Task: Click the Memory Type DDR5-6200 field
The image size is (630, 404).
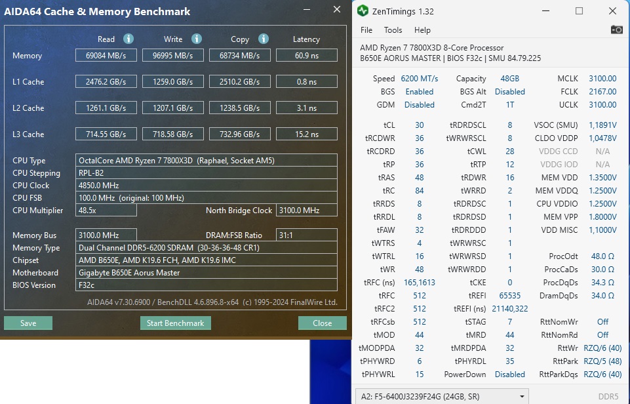Action: point(206,248)
